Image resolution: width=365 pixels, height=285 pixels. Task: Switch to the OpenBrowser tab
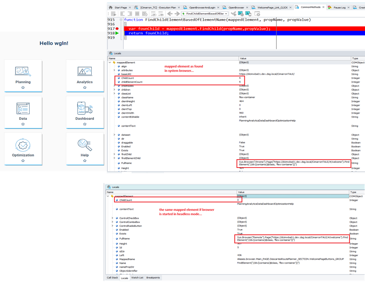coord(236,7)
